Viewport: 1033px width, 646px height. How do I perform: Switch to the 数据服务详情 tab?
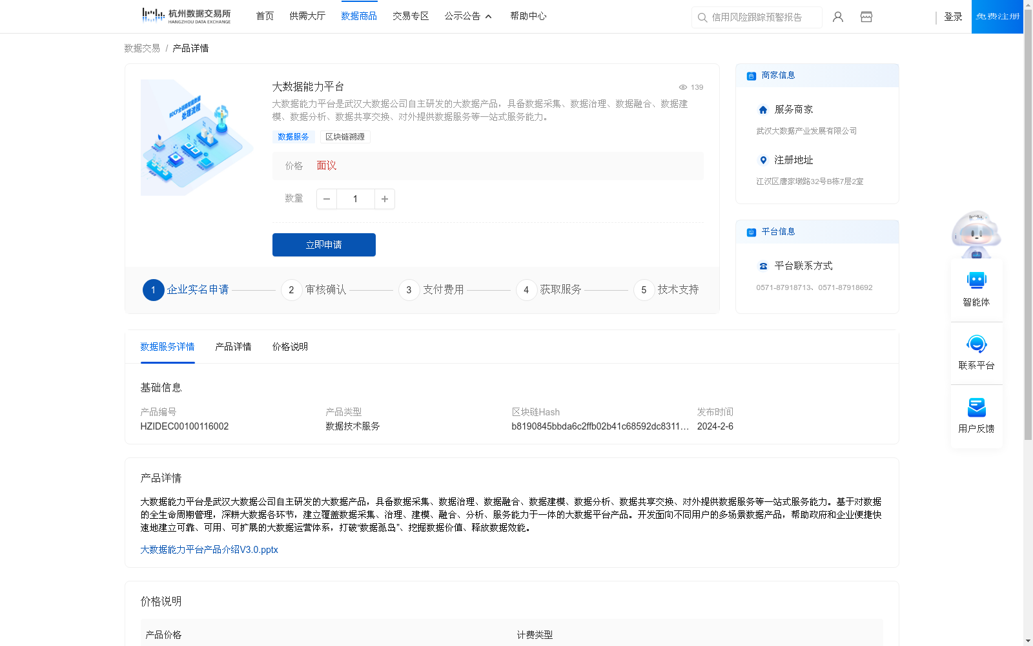167,347
